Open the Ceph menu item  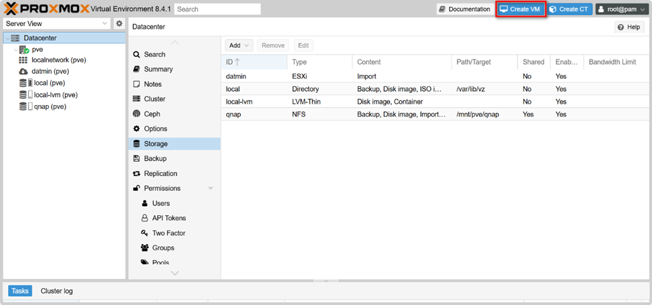[153, 114]
